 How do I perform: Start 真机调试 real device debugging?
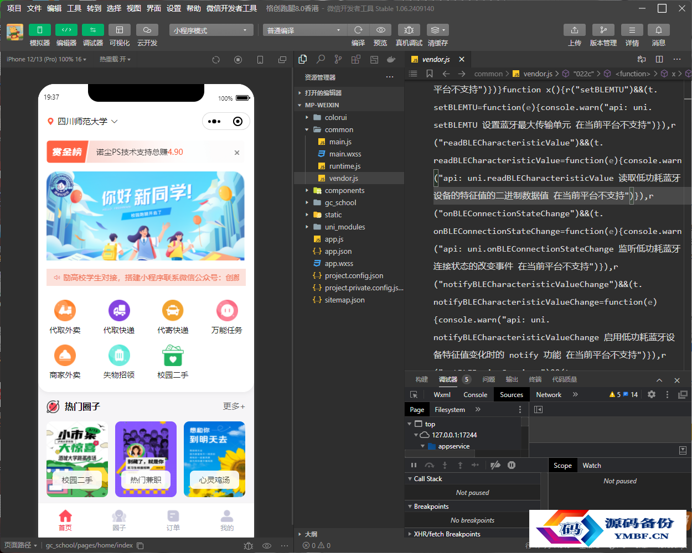coord(409,30)
